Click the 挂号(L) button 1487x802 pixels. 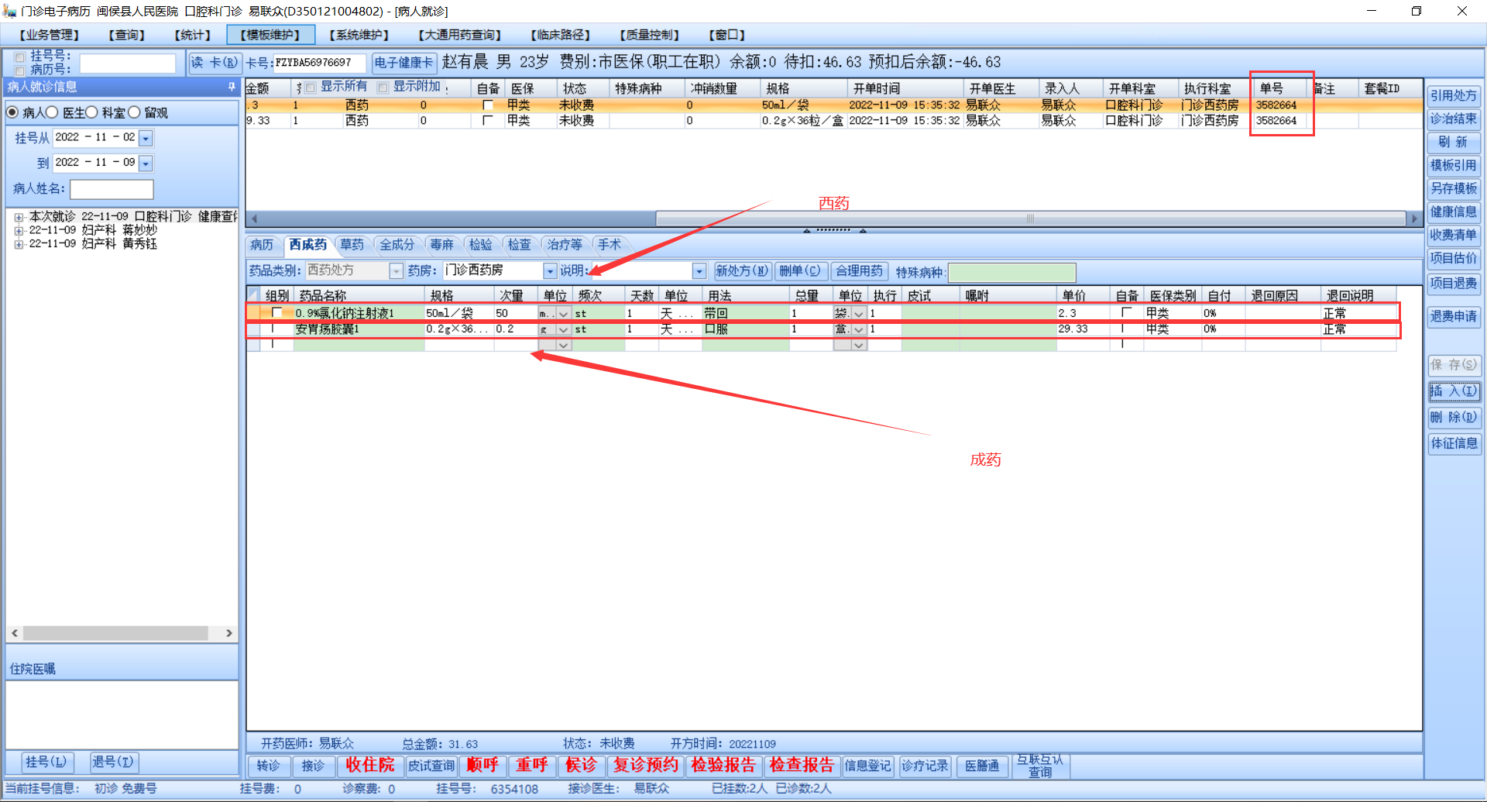[46, 762]
